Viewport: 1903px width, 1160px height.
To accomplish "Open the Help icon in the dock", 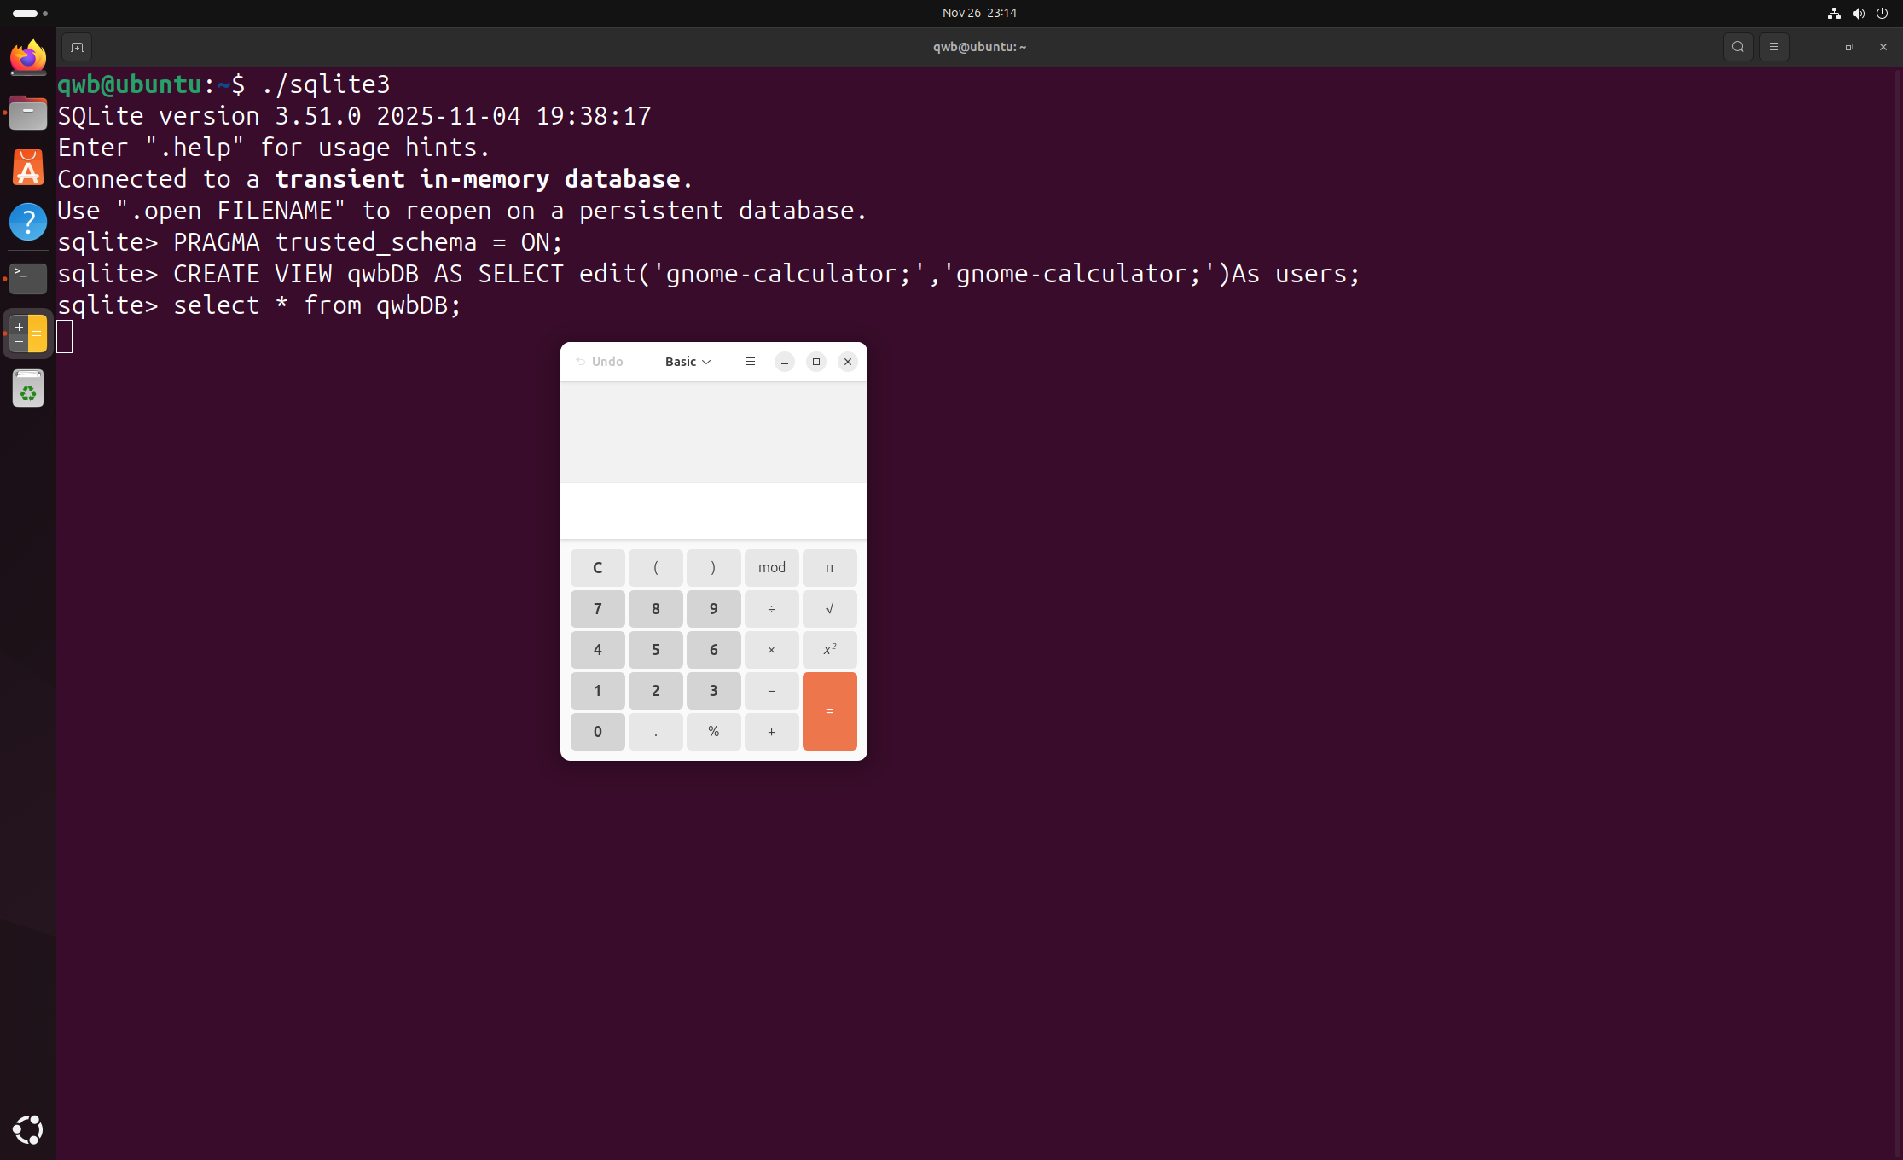I will (28, 222).
